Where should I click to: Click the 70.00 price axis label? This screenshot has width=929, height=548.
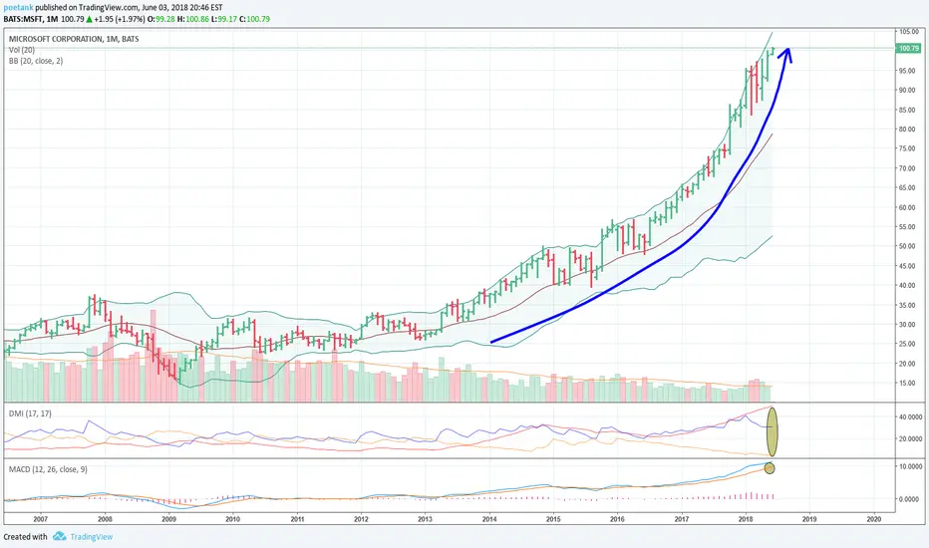tap(908, 168)
